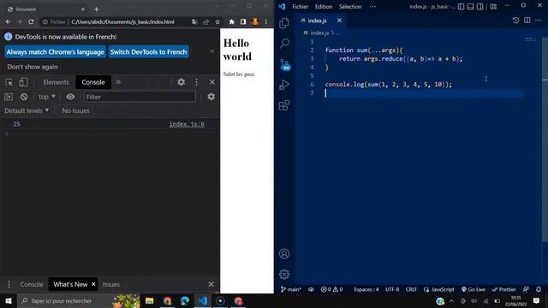Open the top JavaScript context dropdown
548x308 pixels.
pyautogui.click(x=47, y=97)
